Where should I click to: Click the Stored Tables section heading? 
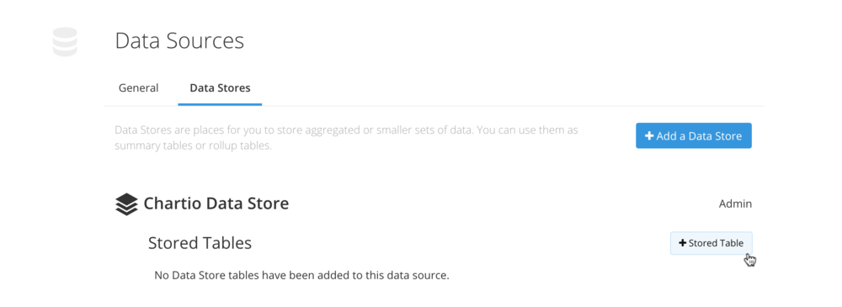(x=200, y=243)
